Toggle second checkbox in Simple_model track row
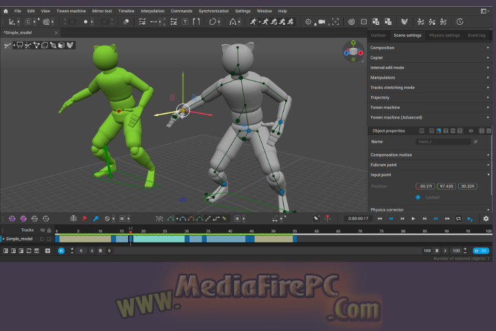Screen dimensions: 496x331 pos(49,239)
